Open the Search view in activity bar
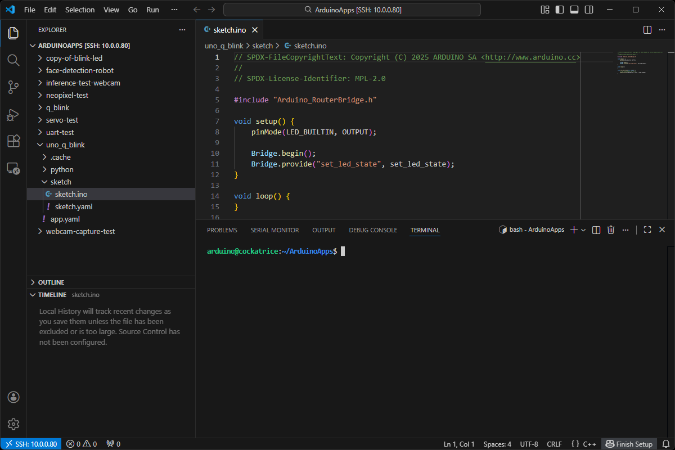 pos(13,60)
